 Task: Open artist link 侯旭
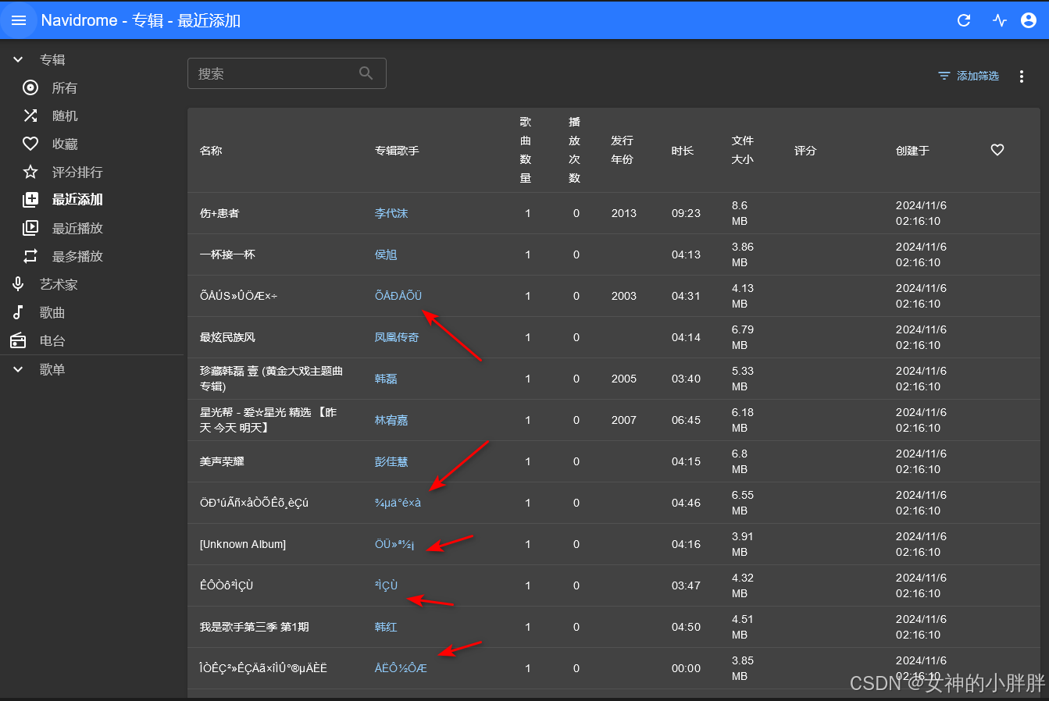tap(386, 254)
